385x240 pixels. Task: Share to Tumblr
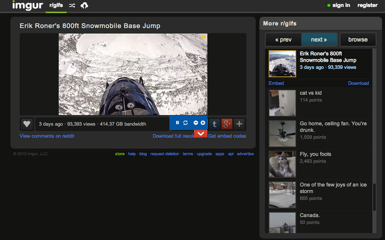coord(214,124)
